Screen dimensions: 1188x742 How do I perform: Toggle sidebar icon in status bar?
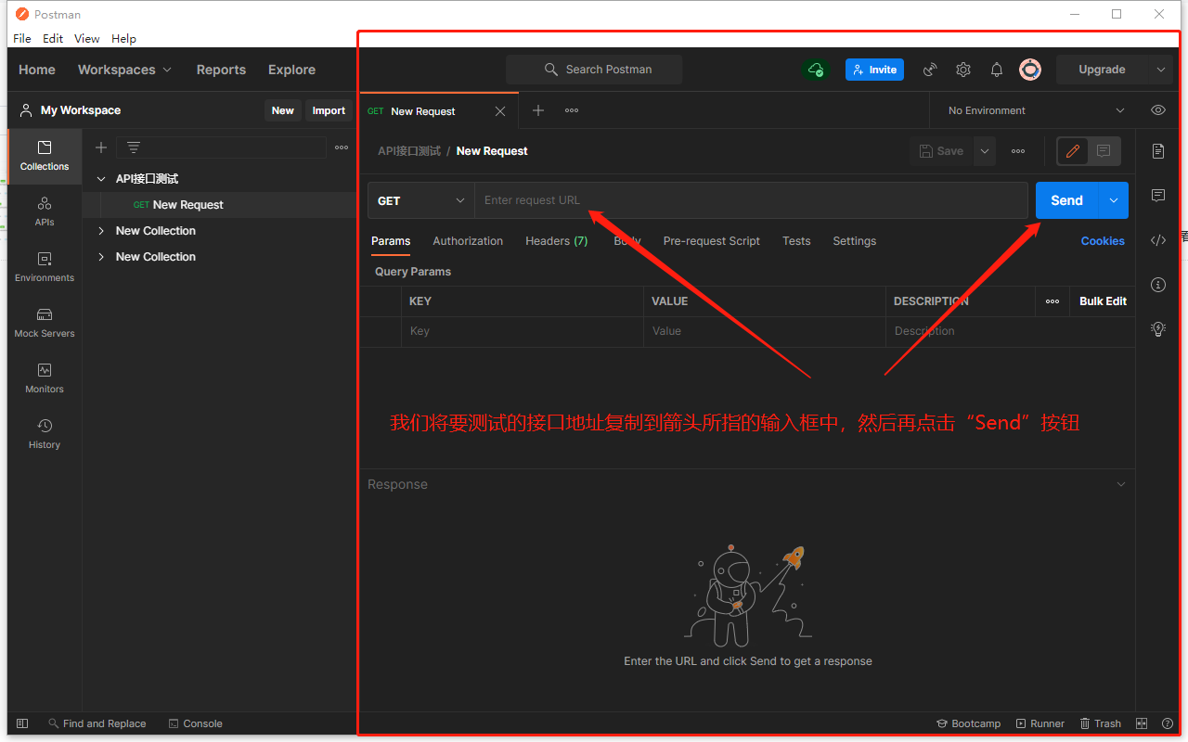pyautogui.click(x=22, y=723)
